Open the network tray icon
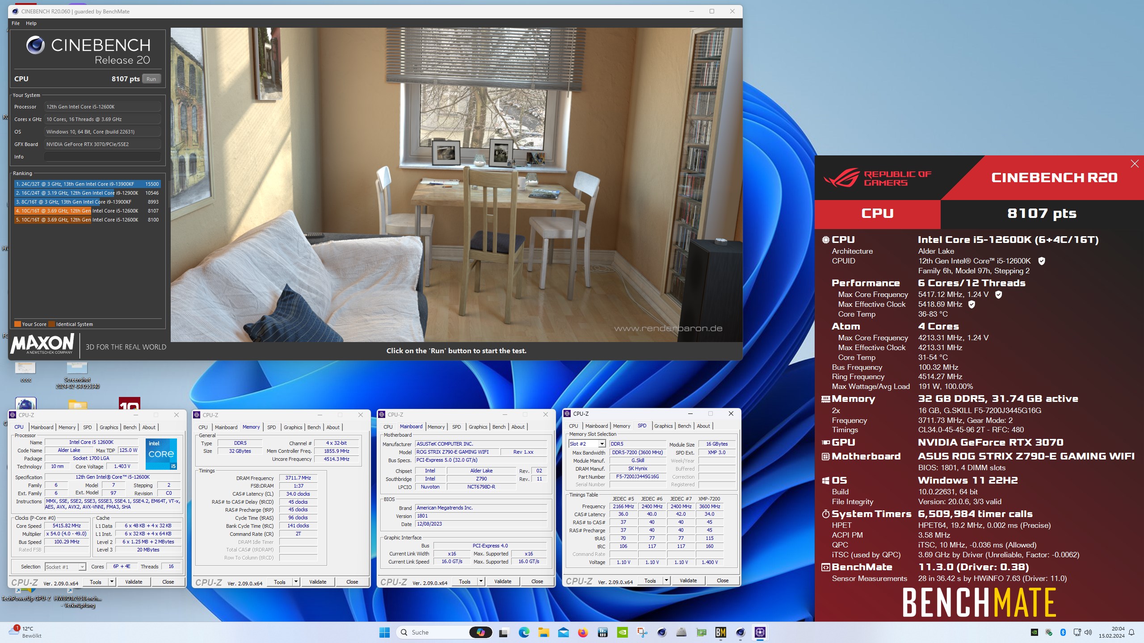The image size is (1144, 643). pyautogui.click(x=1077, y=632)
